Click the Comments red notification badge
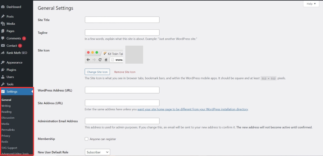Screen dimensions: 323x156 tap(24, 38)
